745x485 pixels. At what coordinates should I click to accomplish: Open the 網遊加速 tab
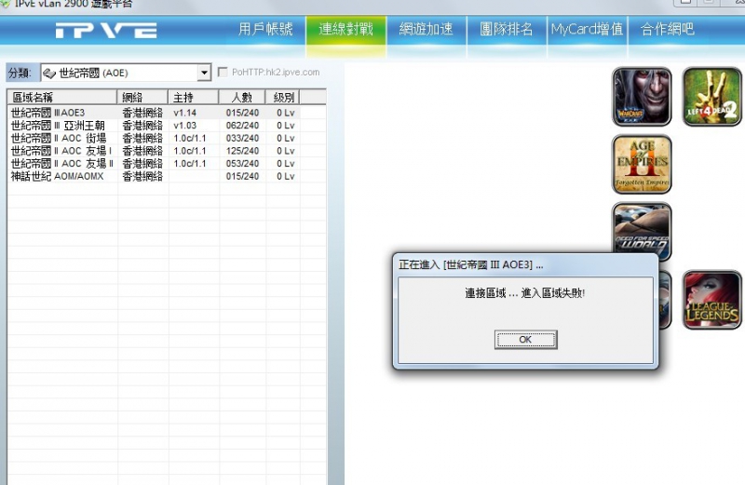[x=427, y=30]
